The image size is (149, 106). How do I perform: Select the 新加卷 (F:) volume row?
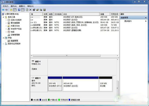(x=74, y=30)
